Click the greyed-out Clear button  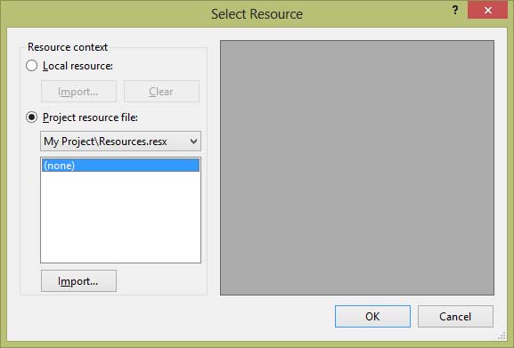[161, 92]
